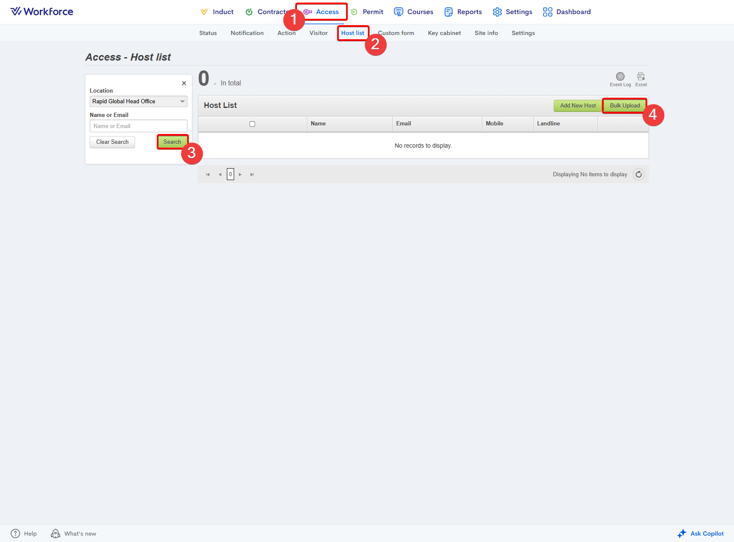Close the search filter panel
Viewport: 734px width, 542px height.
(184, 83)
